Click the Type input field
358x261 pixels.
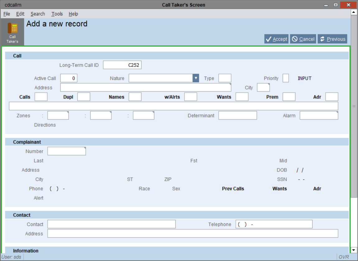tap(225, 78)
